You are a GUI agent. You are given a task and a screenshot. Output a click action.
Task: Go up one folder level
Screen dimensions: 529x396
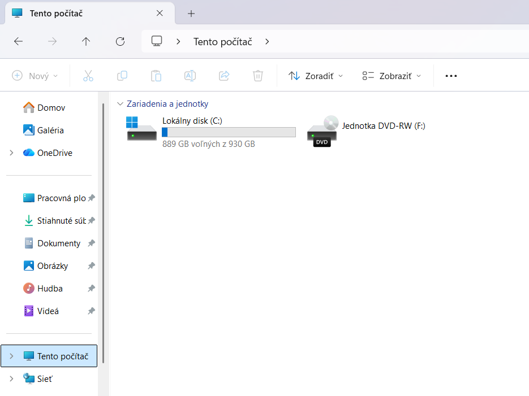(86, 41)
